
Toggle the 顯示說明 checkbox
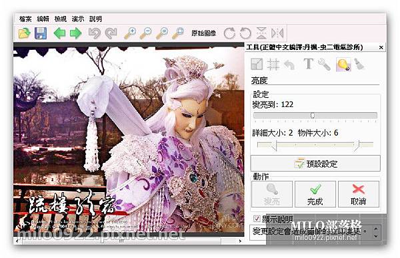257,219
